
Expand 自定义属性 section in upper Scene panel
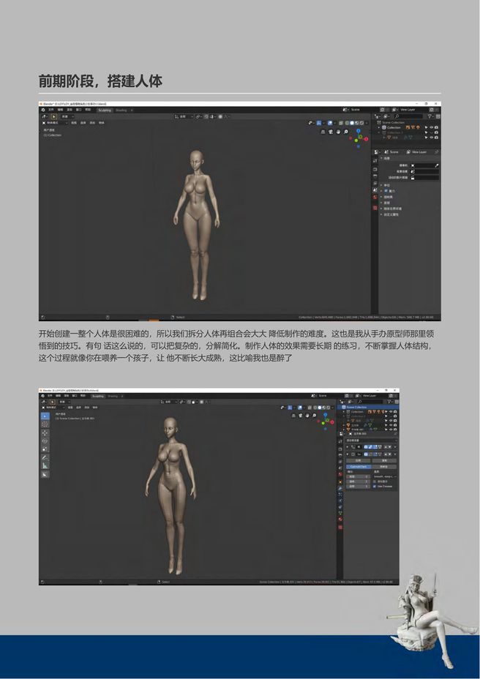pos(389,215)
